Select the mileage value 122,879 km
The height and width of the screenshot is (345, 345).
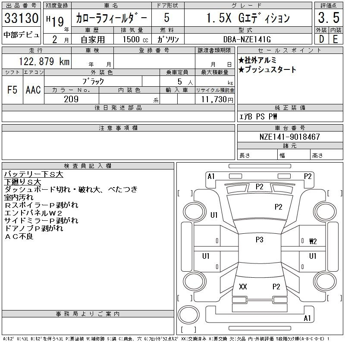[44, 61]
